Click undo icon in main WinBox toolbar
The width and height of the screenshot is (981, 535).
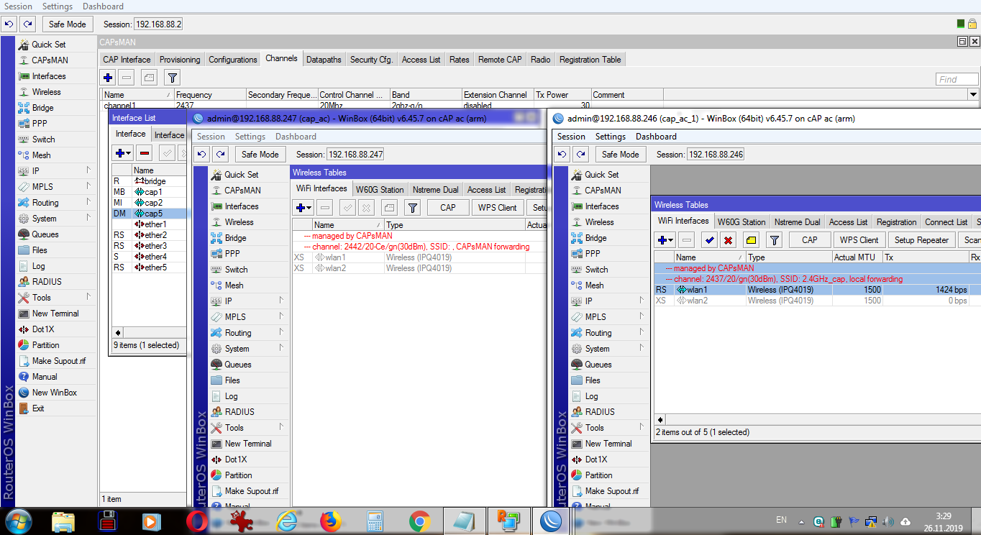point(9,24)
